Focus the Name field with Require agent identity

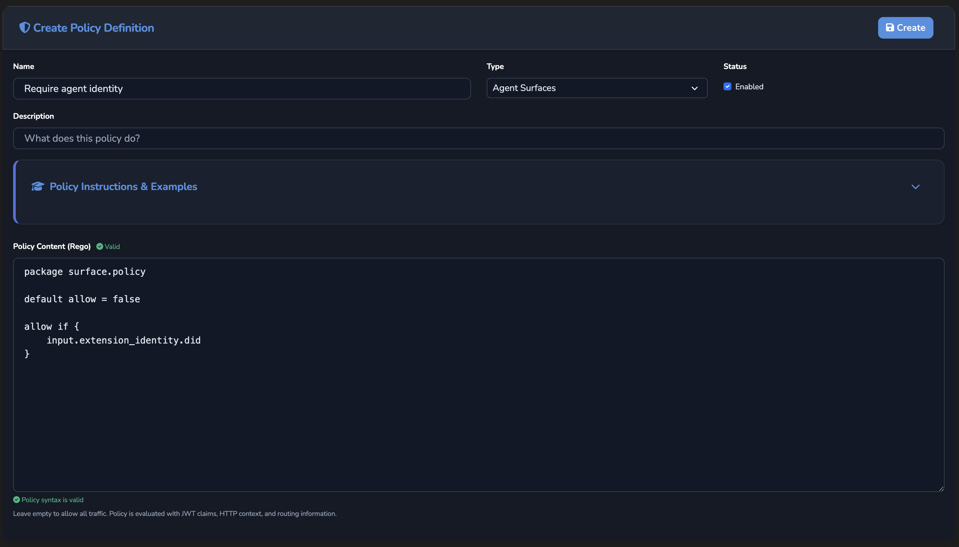coord(242,89)
